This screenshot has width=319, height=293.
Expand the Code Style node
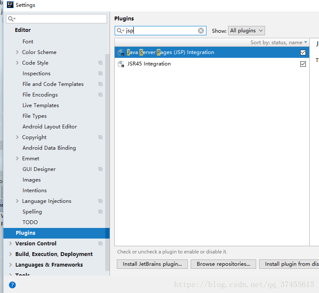17,63
